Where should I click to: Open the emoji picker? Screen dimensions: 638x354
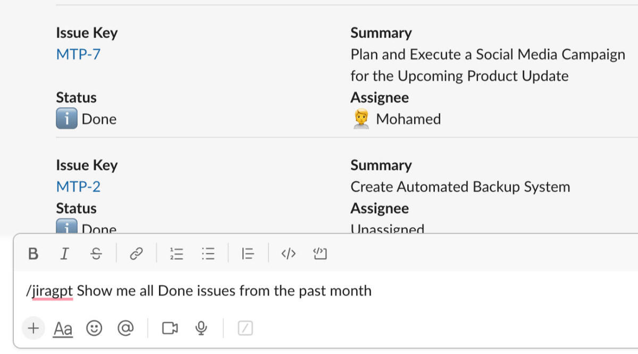click(x=95, y=328)
